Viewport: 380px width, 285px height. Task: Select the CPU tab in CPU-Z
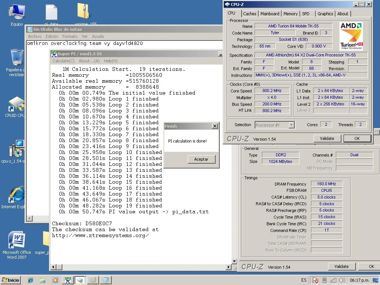pyautogui.click(x=232, y=13)
